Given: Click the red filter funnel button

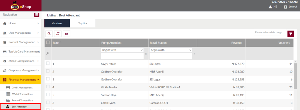Looking at the screenshot, I should click(291, 34).
